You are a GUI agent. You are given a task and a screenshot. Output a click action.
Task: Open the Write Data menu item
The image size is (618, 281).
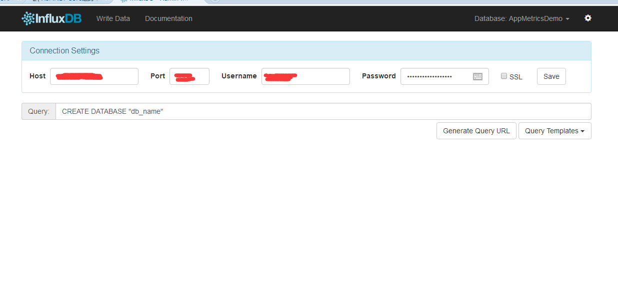[113, 18]
